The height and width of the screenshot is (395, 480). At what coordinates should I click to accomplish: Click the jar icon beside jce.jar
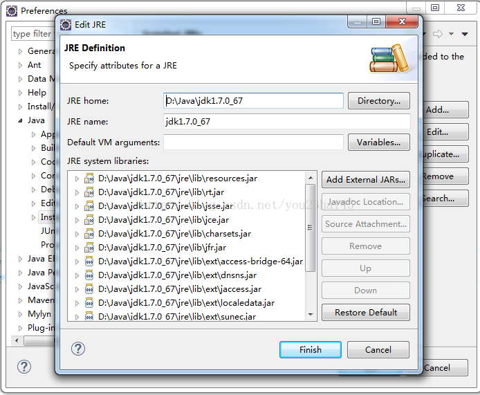click(x=89, y=220)
